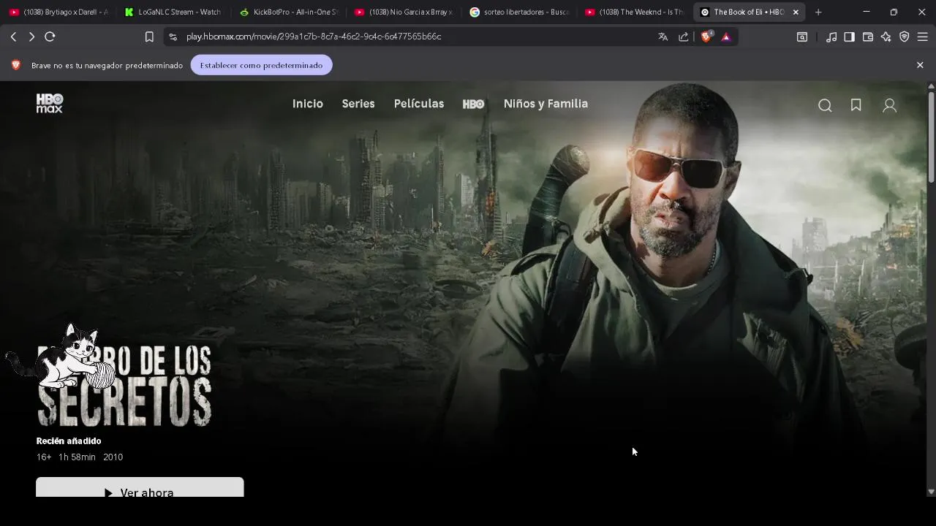Image resolution: width=936 pixels, height=526 pixels.
Task: Go back to the previous page
Action: point(13,37)
